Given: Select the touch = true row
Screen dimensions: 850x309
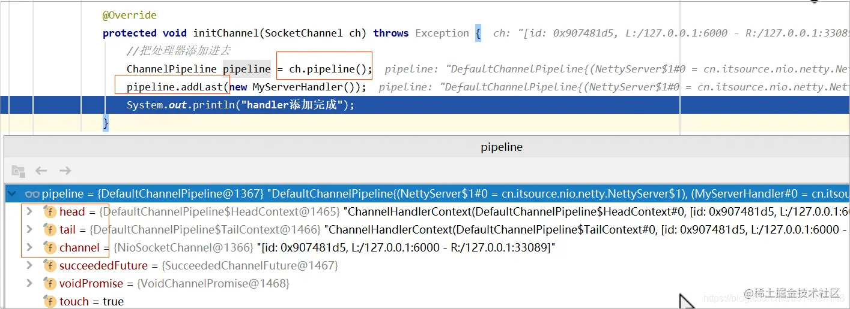Looking at the screenshot, I should [427, 301].
